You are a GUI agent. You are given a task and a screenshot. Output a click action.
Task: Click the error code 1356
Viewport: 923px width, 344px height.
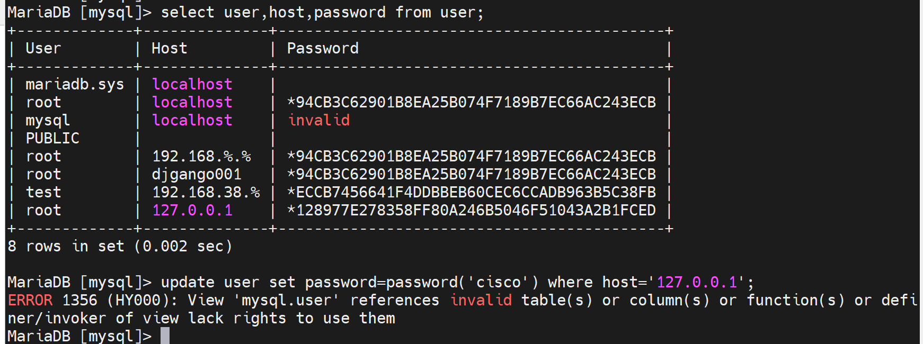click(79, 301)
